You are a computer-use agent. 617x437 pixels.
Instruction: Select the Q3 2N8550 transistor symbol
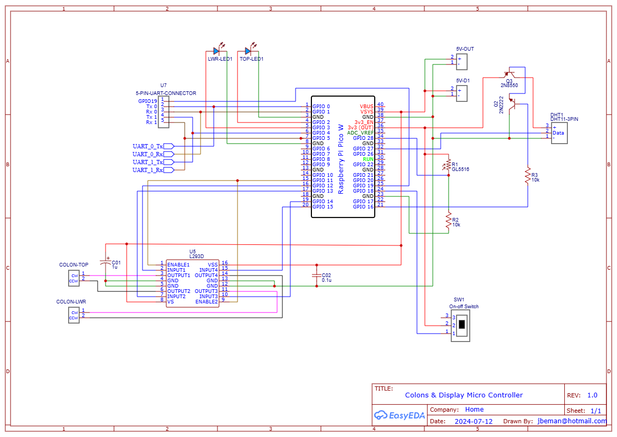click(509, 73)
